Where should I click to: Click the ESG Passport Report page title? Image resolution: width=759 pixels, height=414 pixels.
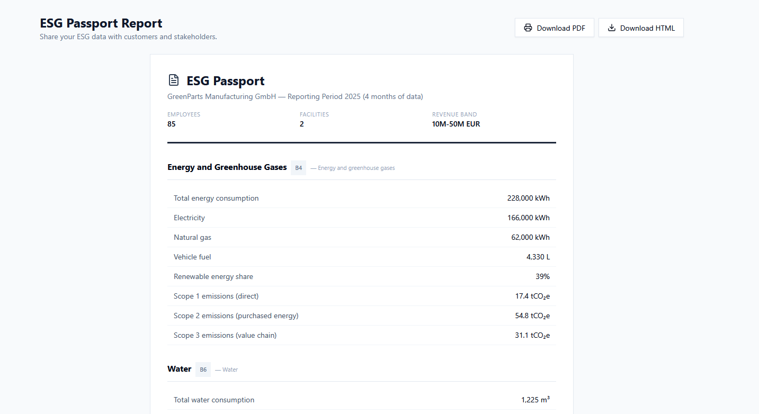coord(101,23)
